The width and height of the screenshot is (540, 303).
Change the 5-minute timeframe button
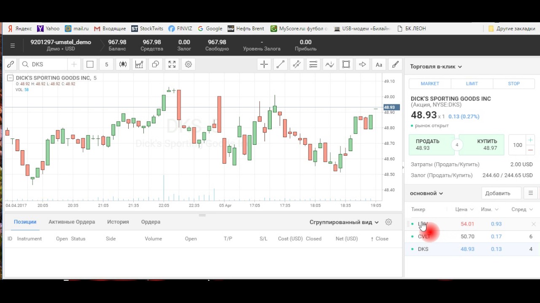(x=106, y=64)
